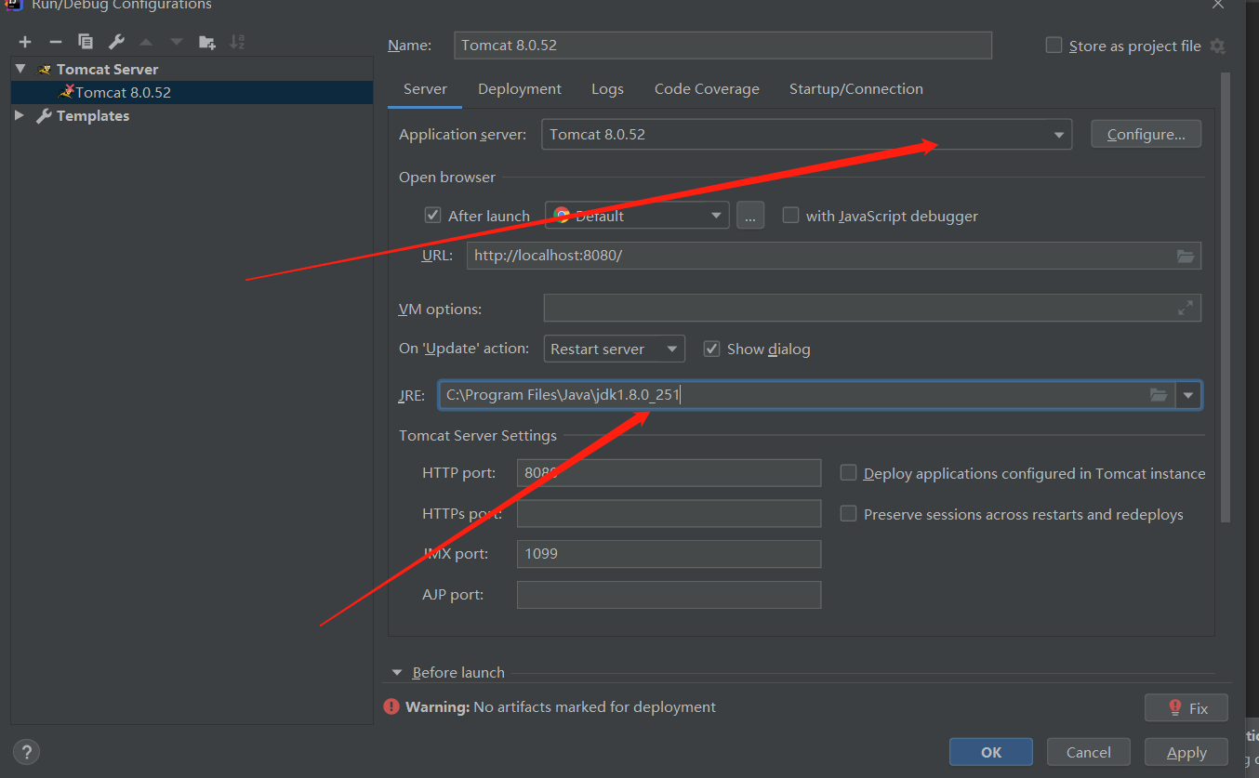Screen dimensions: 1259x778
Task: Toggle Store as project file checkbox
Action: pyautogui.click(x=1054, y=46)
